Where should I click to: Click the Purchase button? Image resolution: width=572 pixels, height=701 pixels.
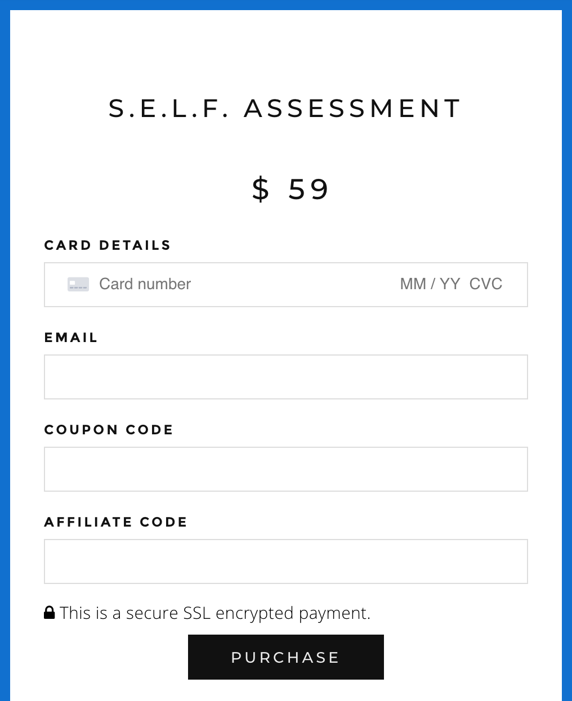pyautogui.click(x=286, y=657)
